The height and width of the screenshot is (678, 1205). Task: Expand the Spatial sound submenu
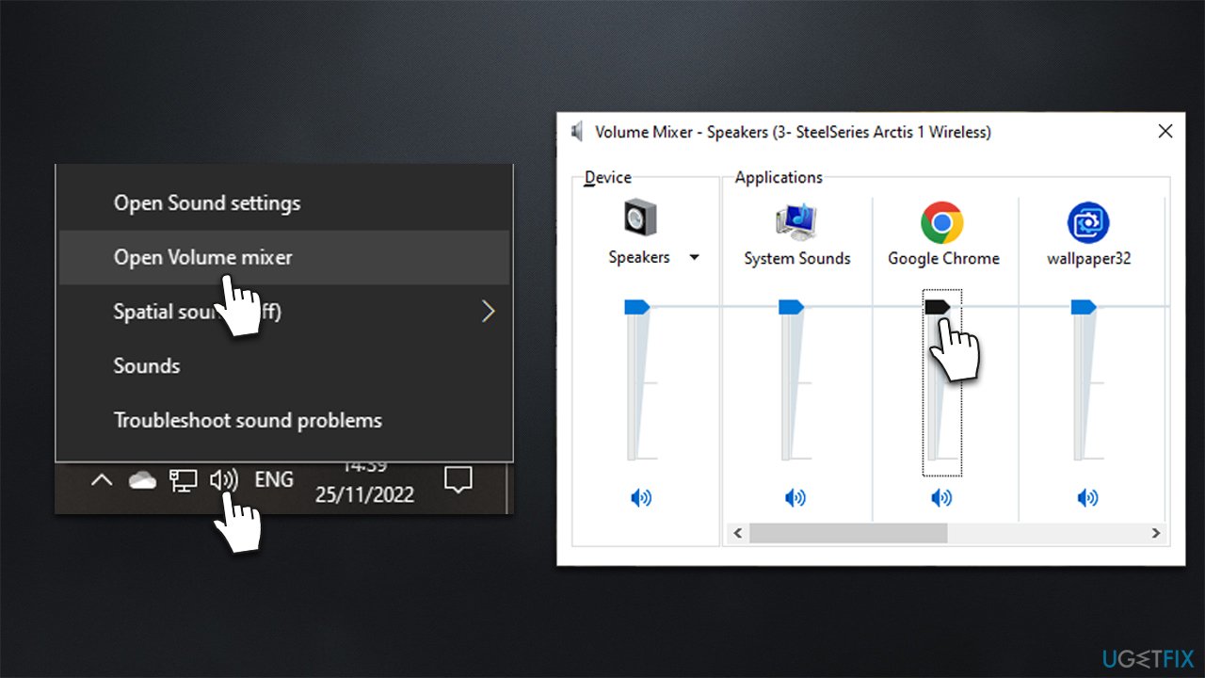tap(488, 311)
